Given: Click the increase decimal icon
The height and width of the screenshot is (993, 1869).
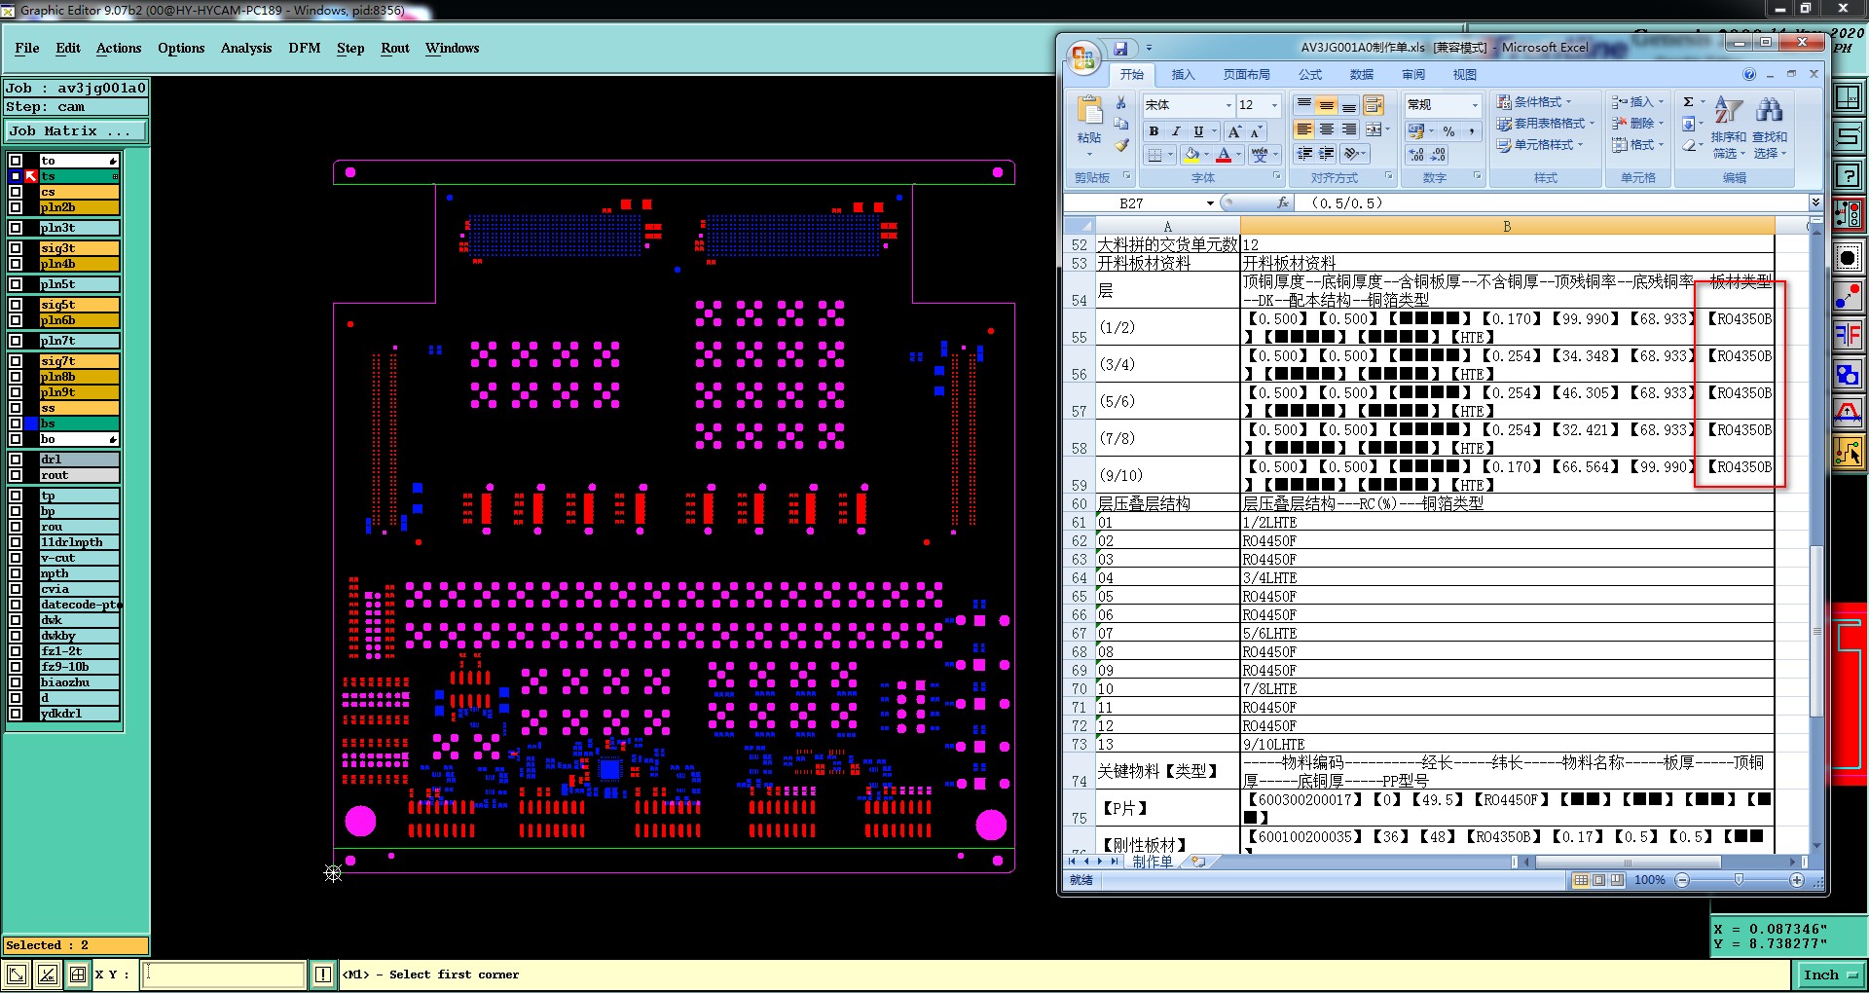Looking at the screenshot, I should point(1415,155).
